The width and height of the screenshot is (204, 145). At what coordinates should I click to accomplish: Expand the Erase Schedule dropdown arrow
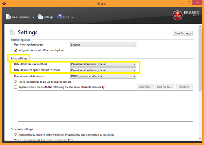tap(33, 17)
